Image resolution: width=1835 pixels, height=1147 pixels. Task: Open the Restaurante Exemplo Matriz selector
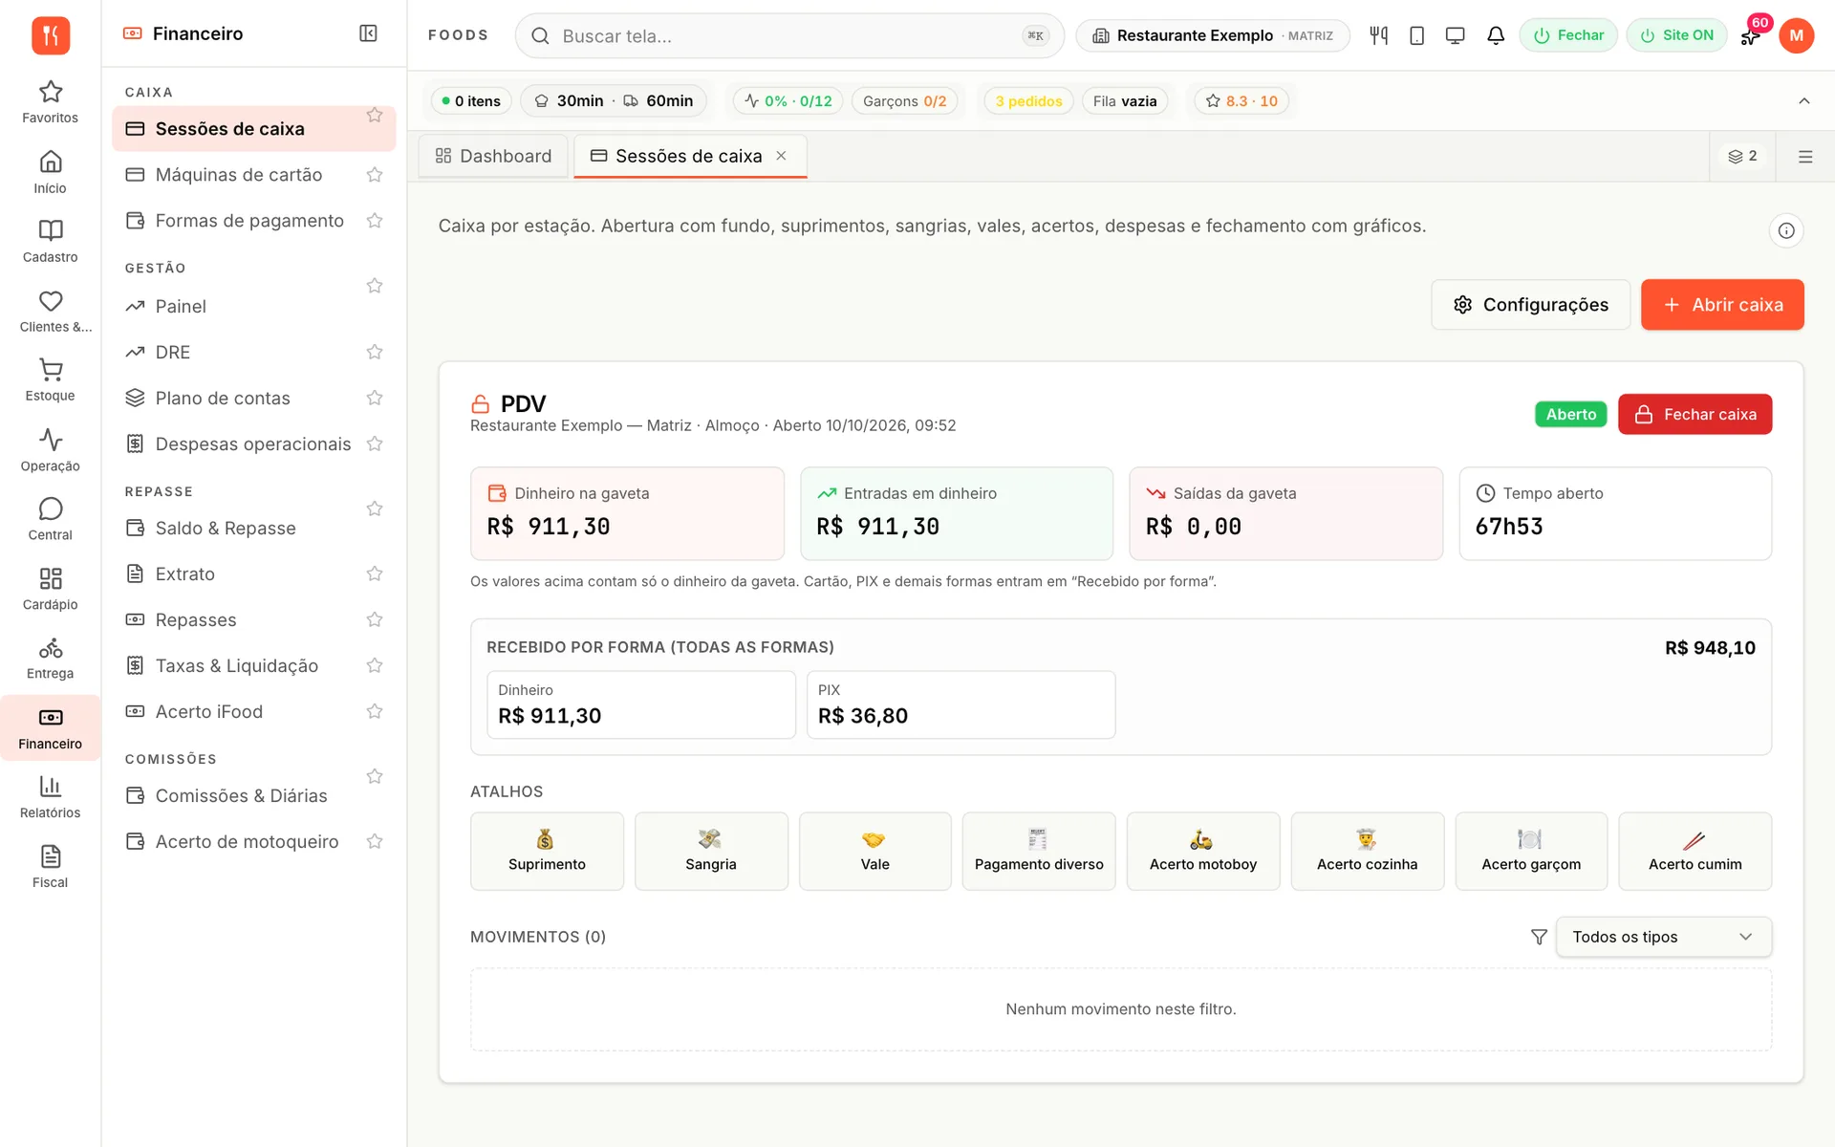pyautogui.click(x=1212, y=35)
